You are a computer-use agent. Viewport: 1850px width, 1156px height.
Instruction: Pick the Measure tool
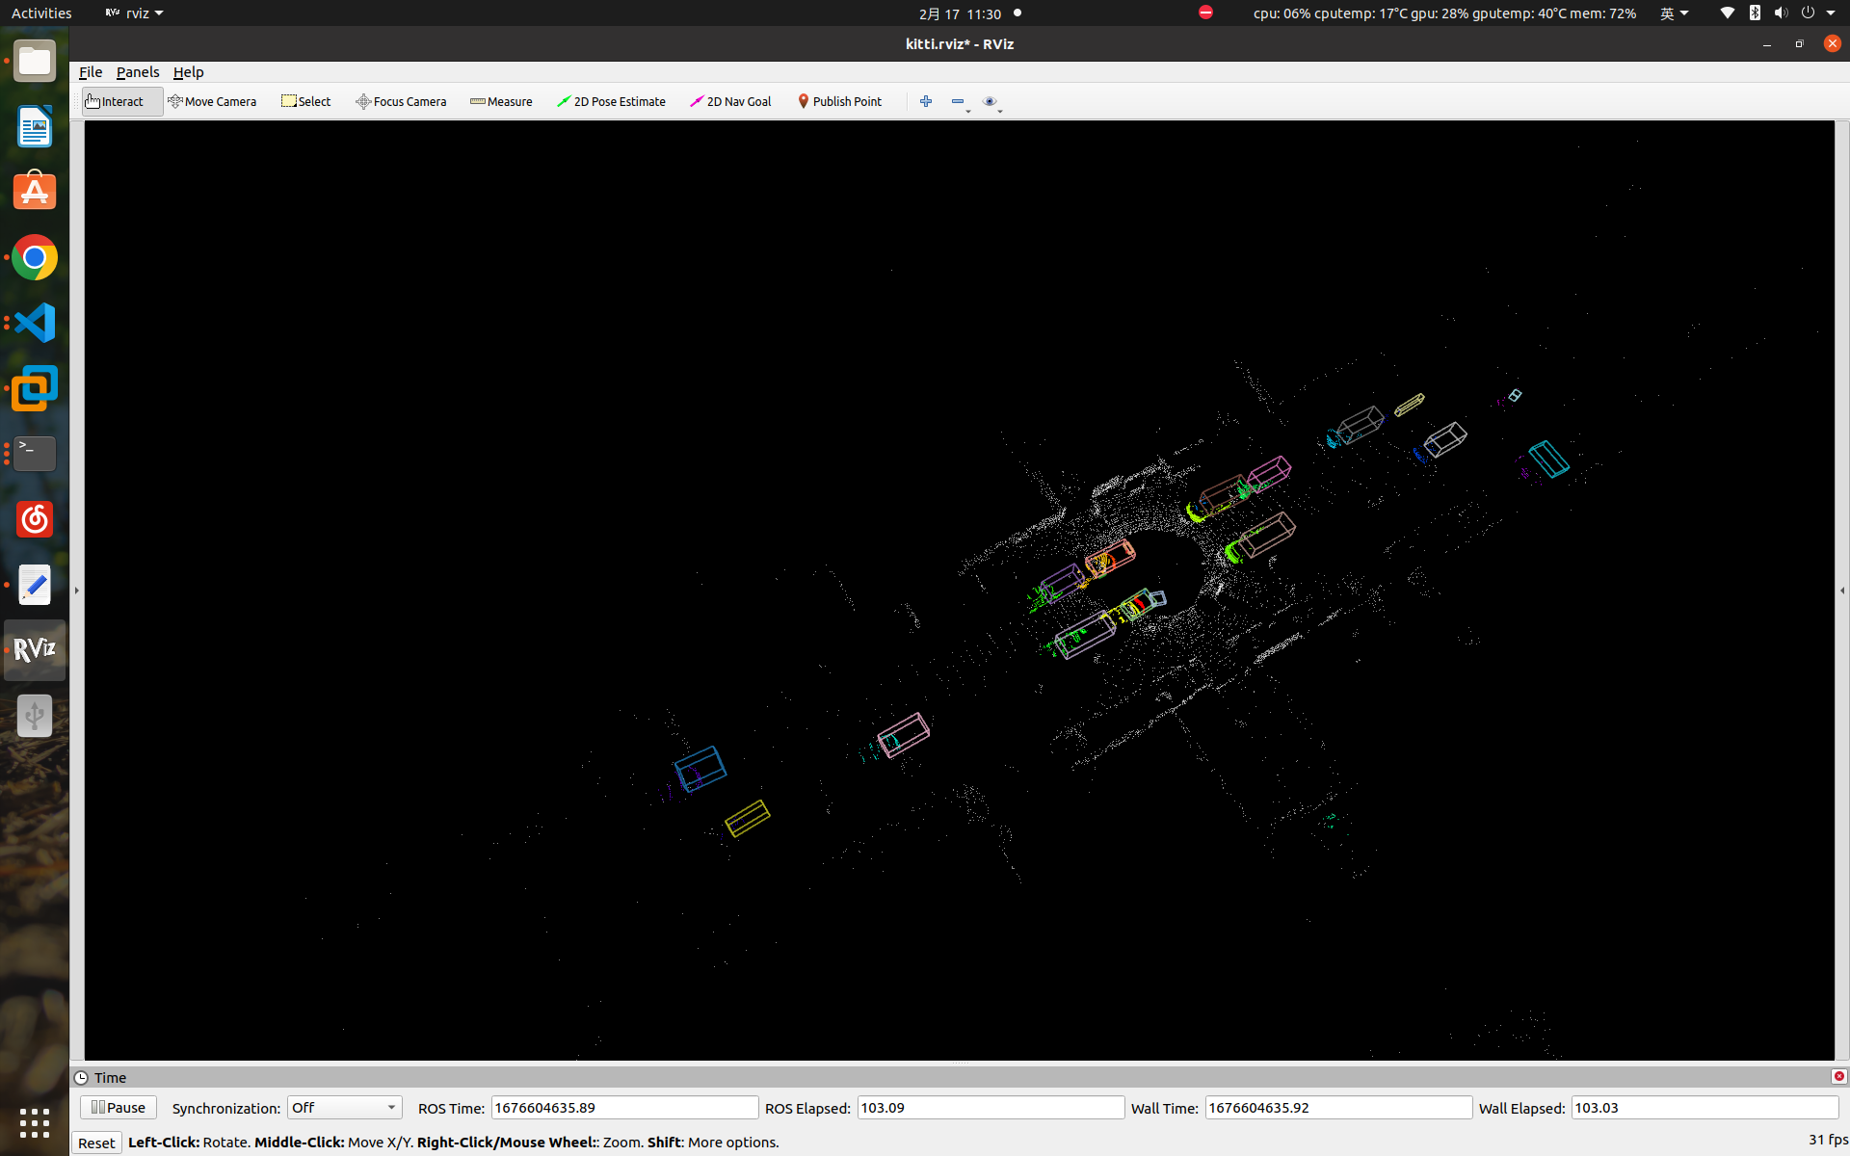501,101
